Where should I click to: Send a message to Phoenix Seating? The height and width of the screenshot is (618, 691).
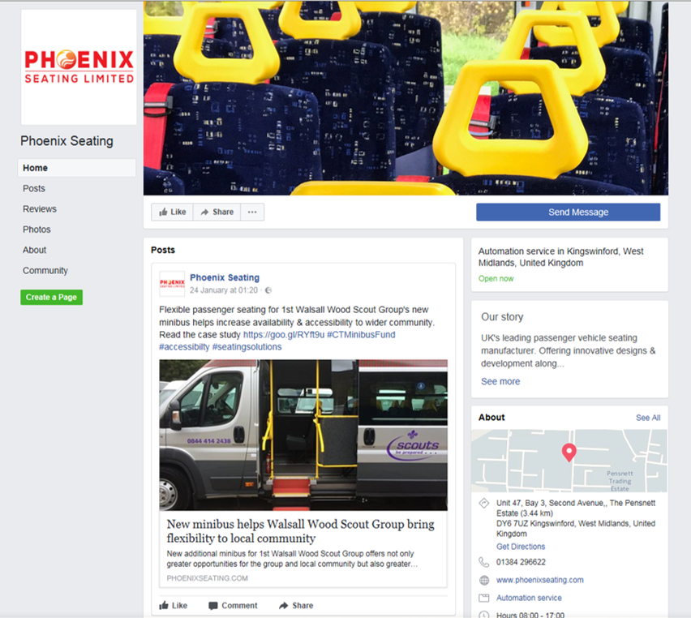click(x=568, y=212)
